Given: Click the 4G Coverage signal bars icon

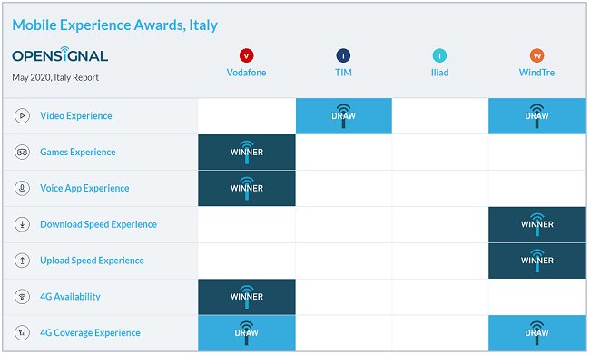Looking at the screenshot, I should 22,333.
